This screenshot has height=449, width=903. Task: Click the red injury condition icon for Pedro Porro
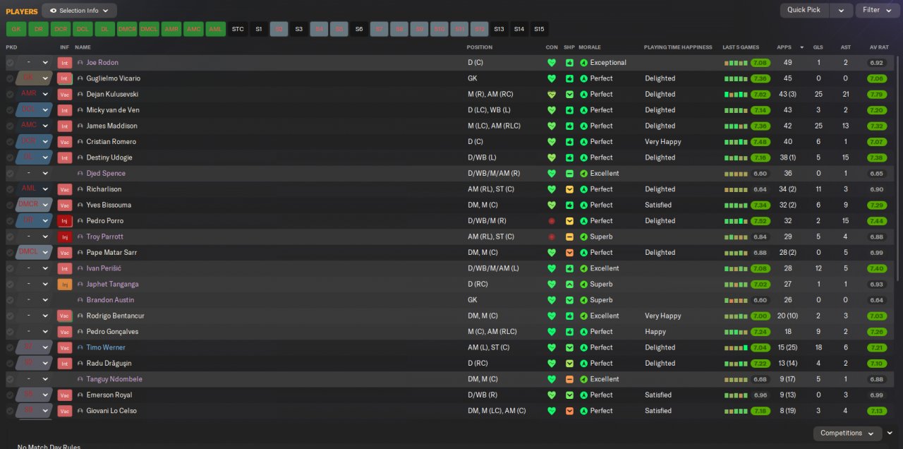pos(552,221)
